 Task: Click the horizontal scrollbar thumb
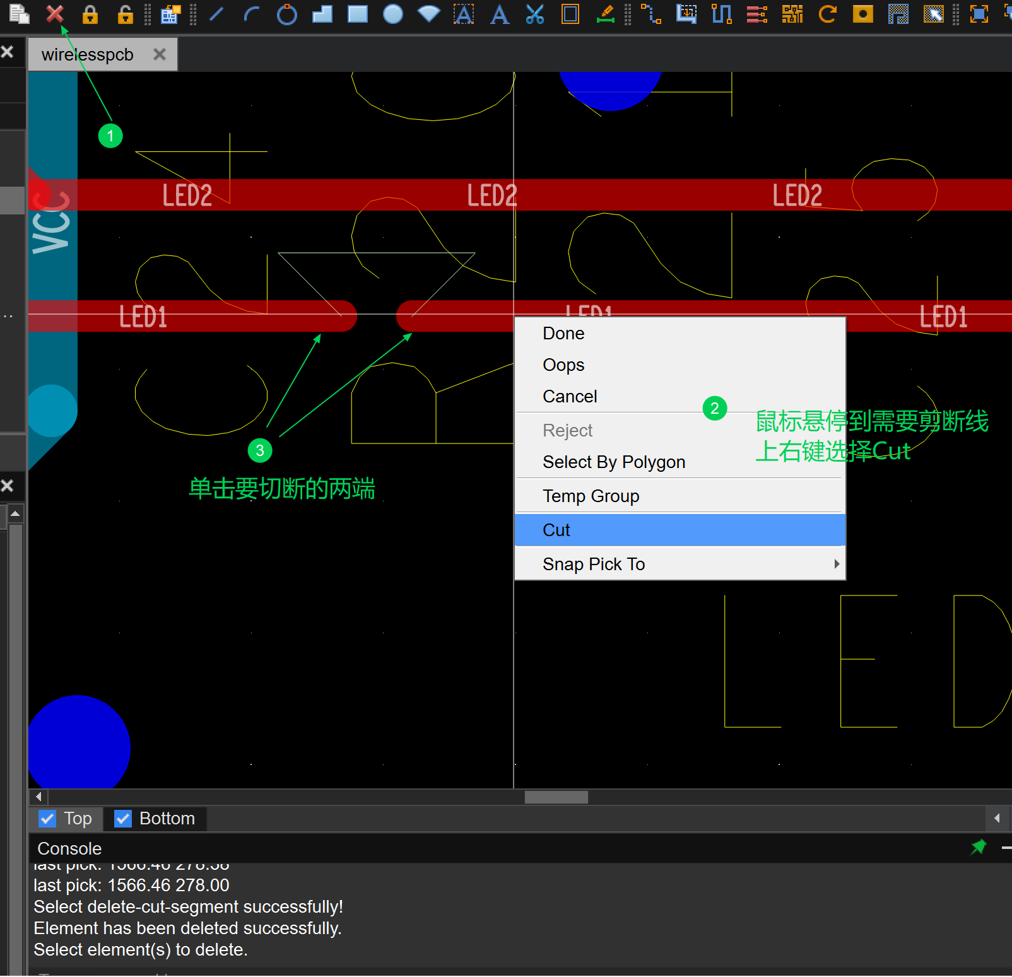click(x=556, y=797)
